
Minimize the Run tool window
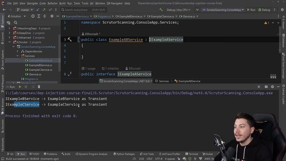(x=278, y=87)
